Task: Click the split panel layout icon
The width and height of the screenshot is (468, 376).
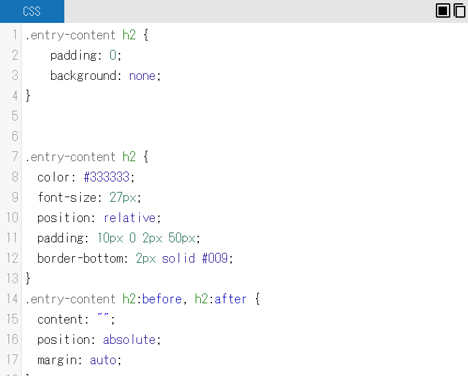Action: coord(459,10)
